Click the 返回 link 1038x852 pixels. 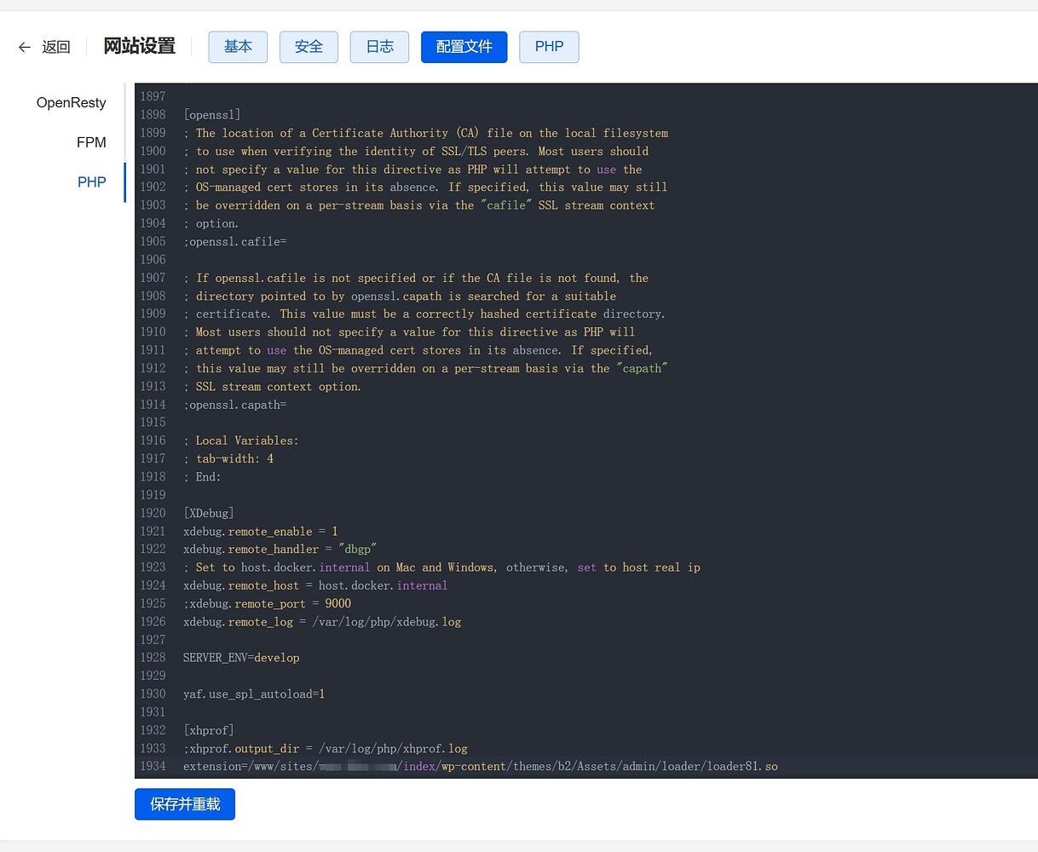56,47
